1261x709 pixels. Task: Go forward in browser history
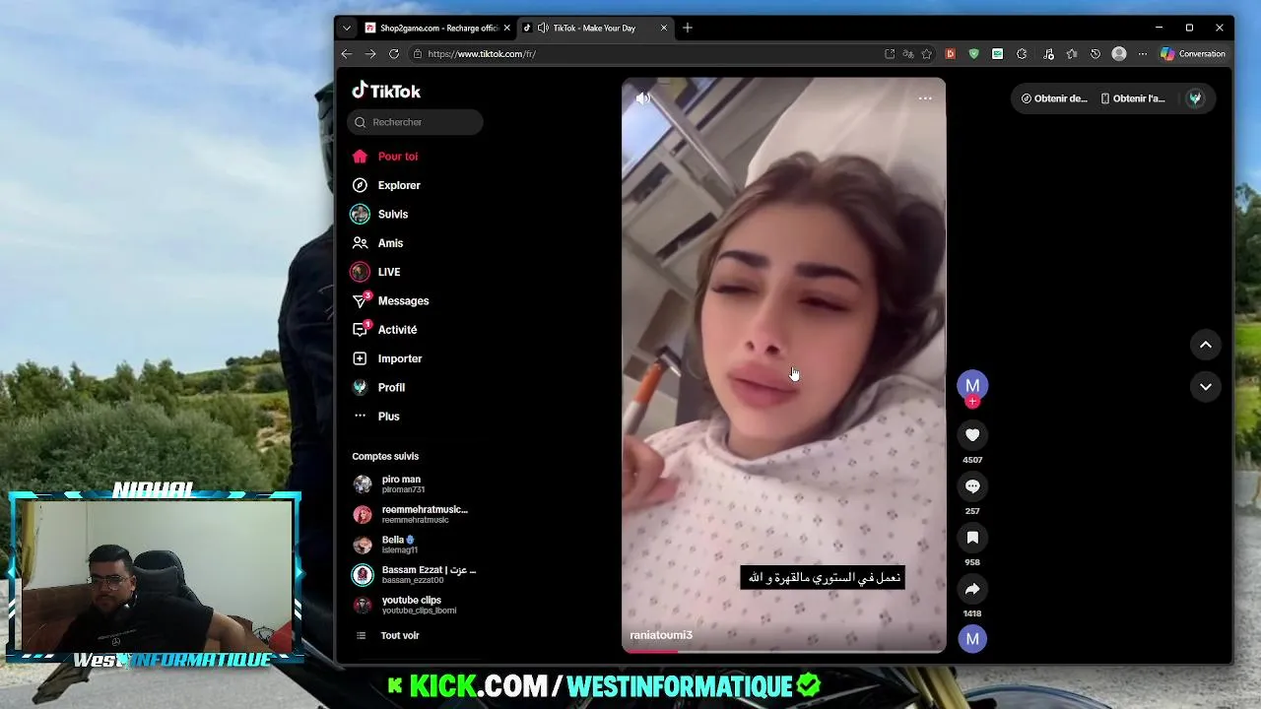[370, 54]
